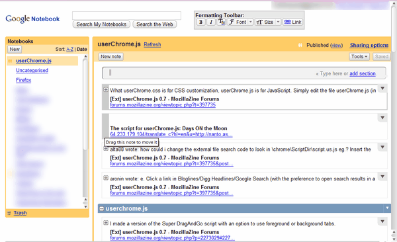Open menu arrow for 'alta88 wrote' note
Viewport: 397px width, 242px height.
(x=382, y=147)
